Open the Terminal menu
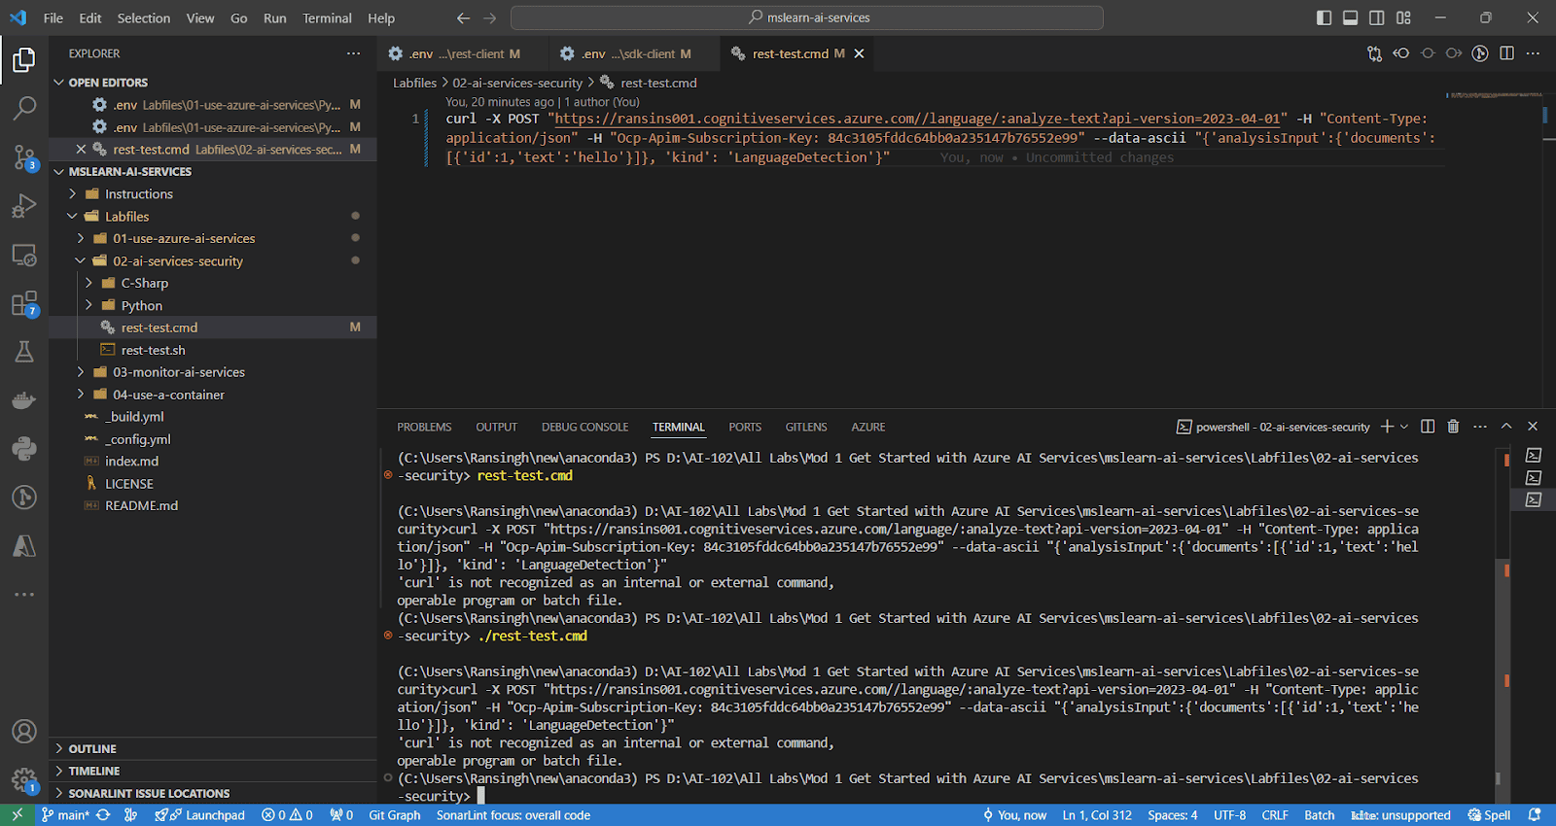 pyautogui.click(x=327, y=17)
